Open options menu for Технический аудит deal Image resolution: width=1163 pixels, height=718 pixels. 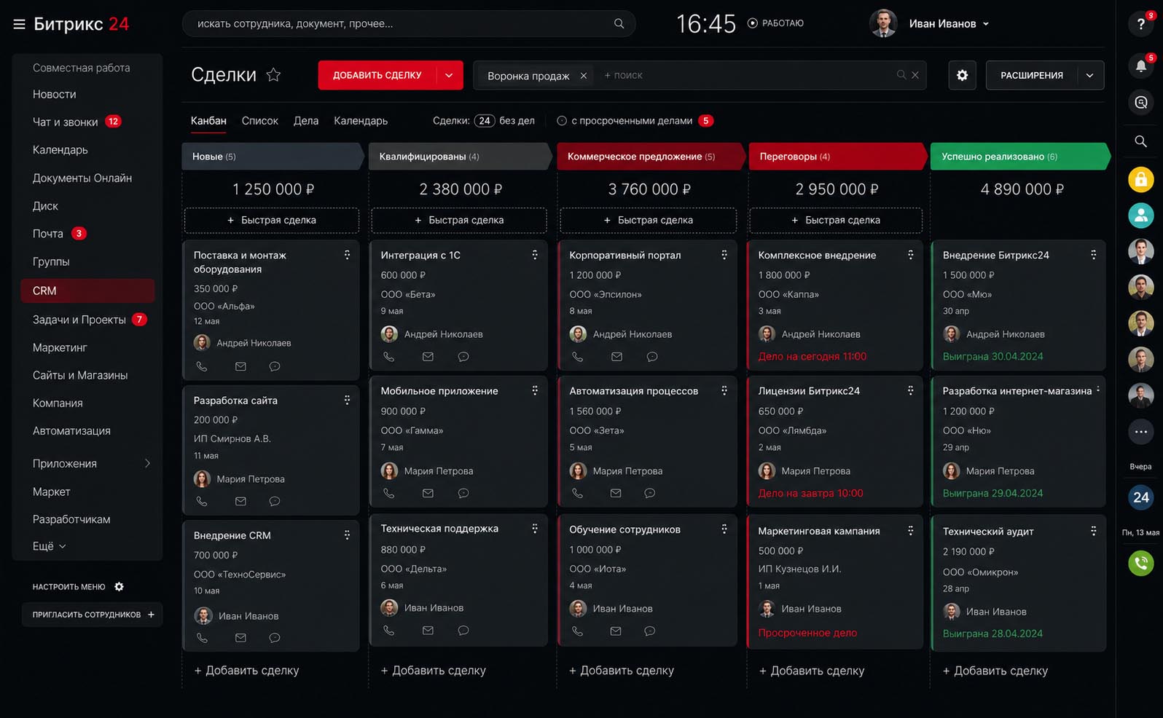[x=1093, y=531]
